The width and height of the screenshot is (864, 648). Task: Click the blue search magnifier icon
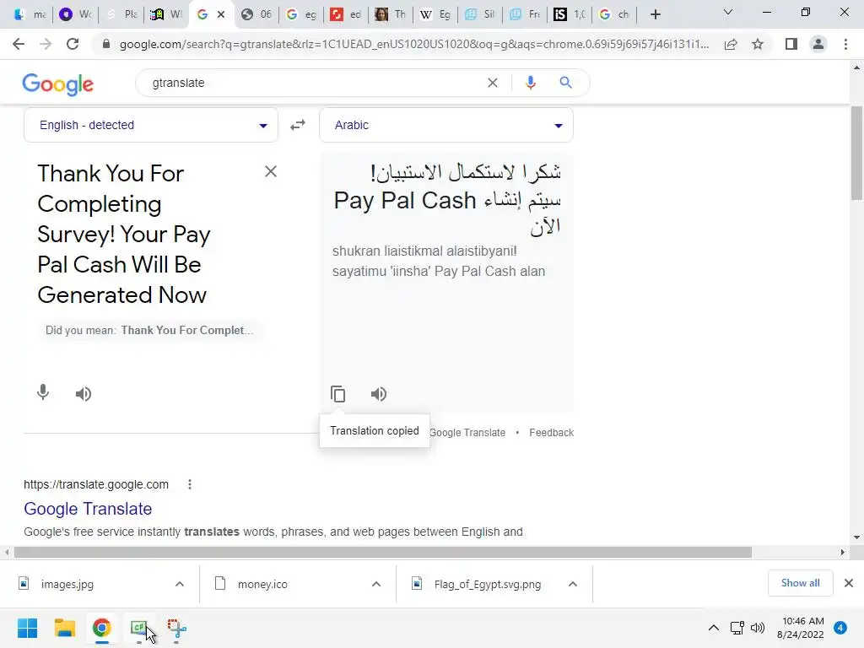(x=565, y=83)
